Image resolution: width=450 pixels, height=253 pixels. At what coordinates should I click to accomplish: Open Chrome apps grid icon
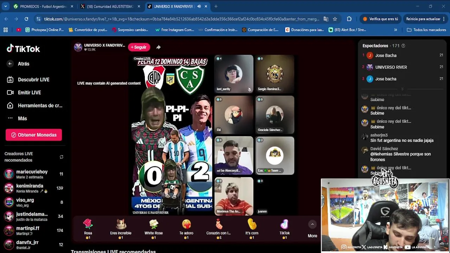pos(6,30)
